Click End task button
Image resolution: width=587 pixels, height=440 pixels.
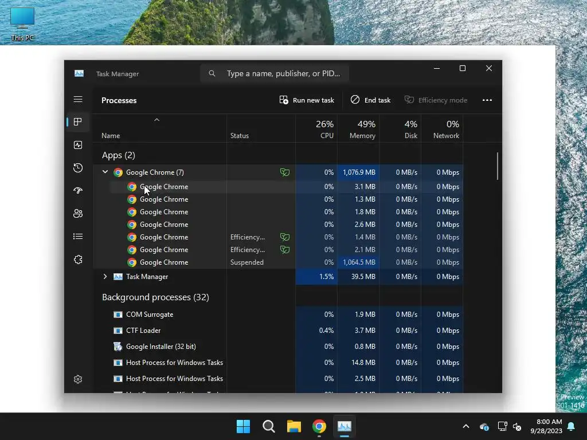pyautogui.click(x=371, y=100)
